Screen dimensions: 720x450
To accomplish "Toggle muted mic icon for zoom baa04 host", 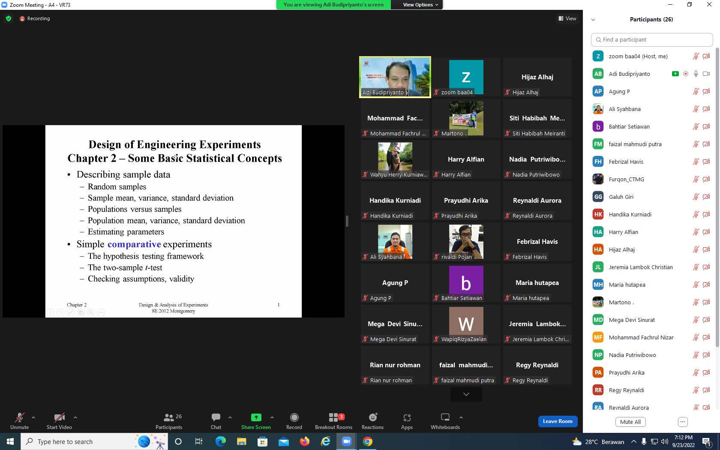I will [x=696, y=56].
